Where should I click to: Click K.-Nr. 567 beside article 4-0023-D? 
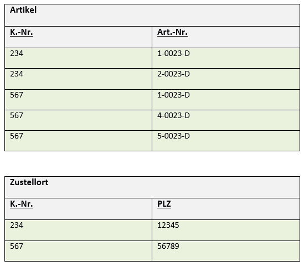coord(78,120)
